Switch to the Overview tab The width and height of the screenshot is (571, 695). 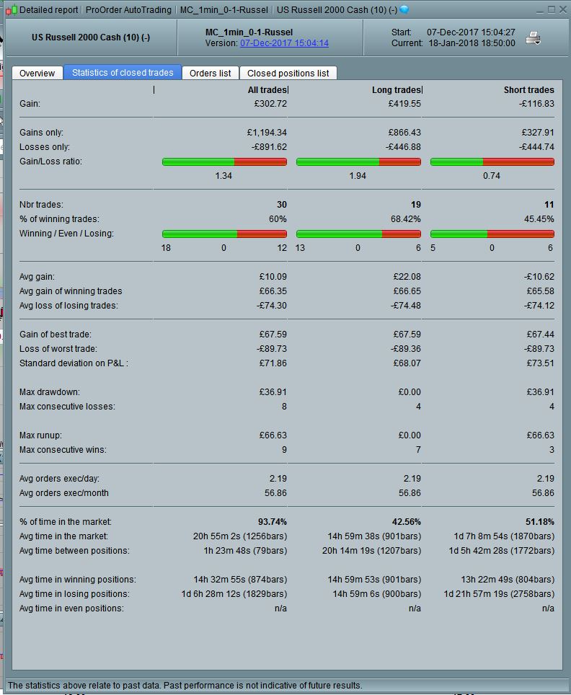37,73
